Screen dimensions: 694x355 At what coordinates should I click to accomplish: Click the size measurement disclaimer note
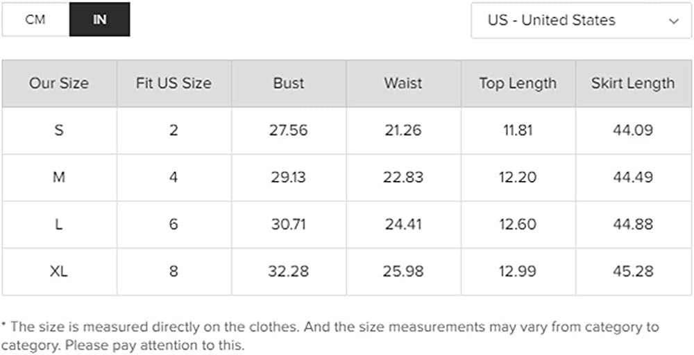click(330, 335)
